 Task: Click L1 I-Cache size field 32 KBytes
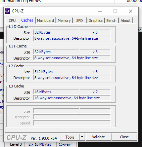tap(56, 52)
